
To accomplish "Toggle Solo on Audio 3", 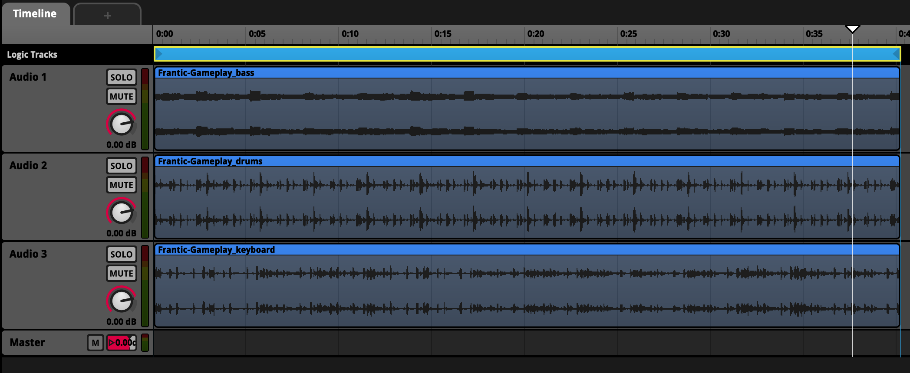I will pos(121,254).
